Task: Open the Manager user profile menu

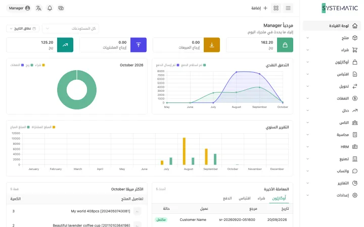Action: pyautogui.click(x=19, y=8)
